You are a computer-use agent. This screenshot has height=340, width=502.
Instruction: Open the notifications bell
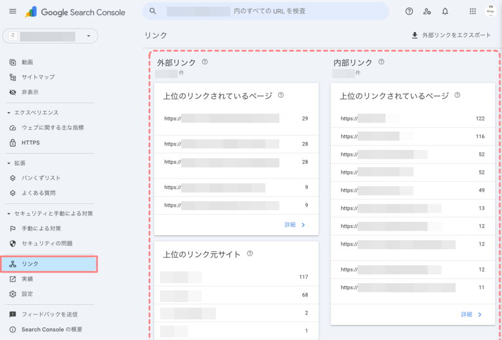(x=445, y=12)
